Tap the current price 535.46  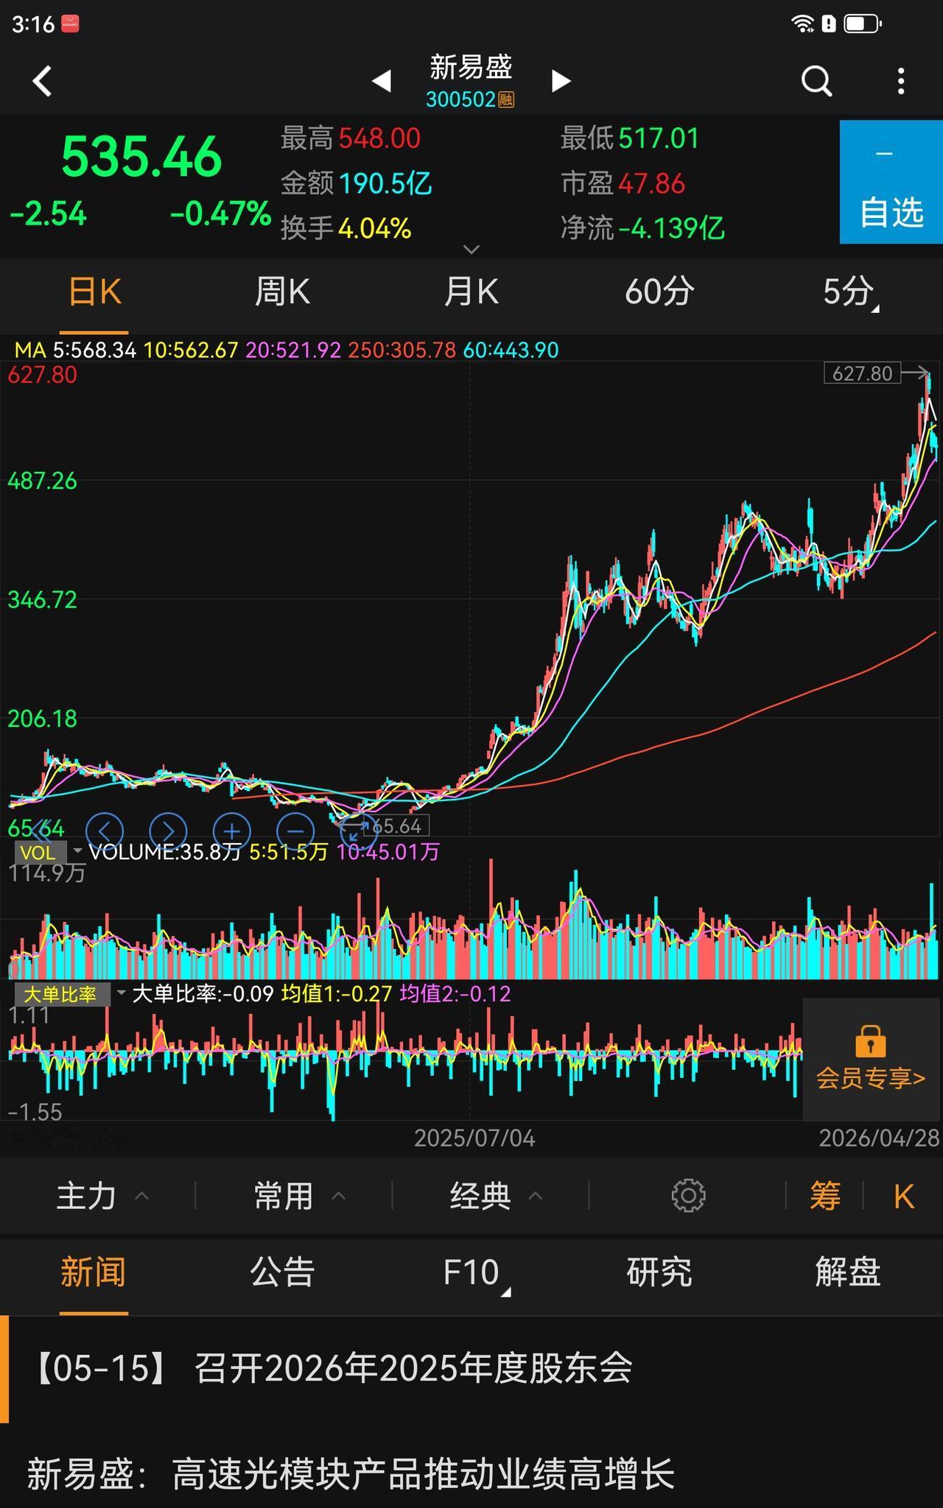(141, 157)
